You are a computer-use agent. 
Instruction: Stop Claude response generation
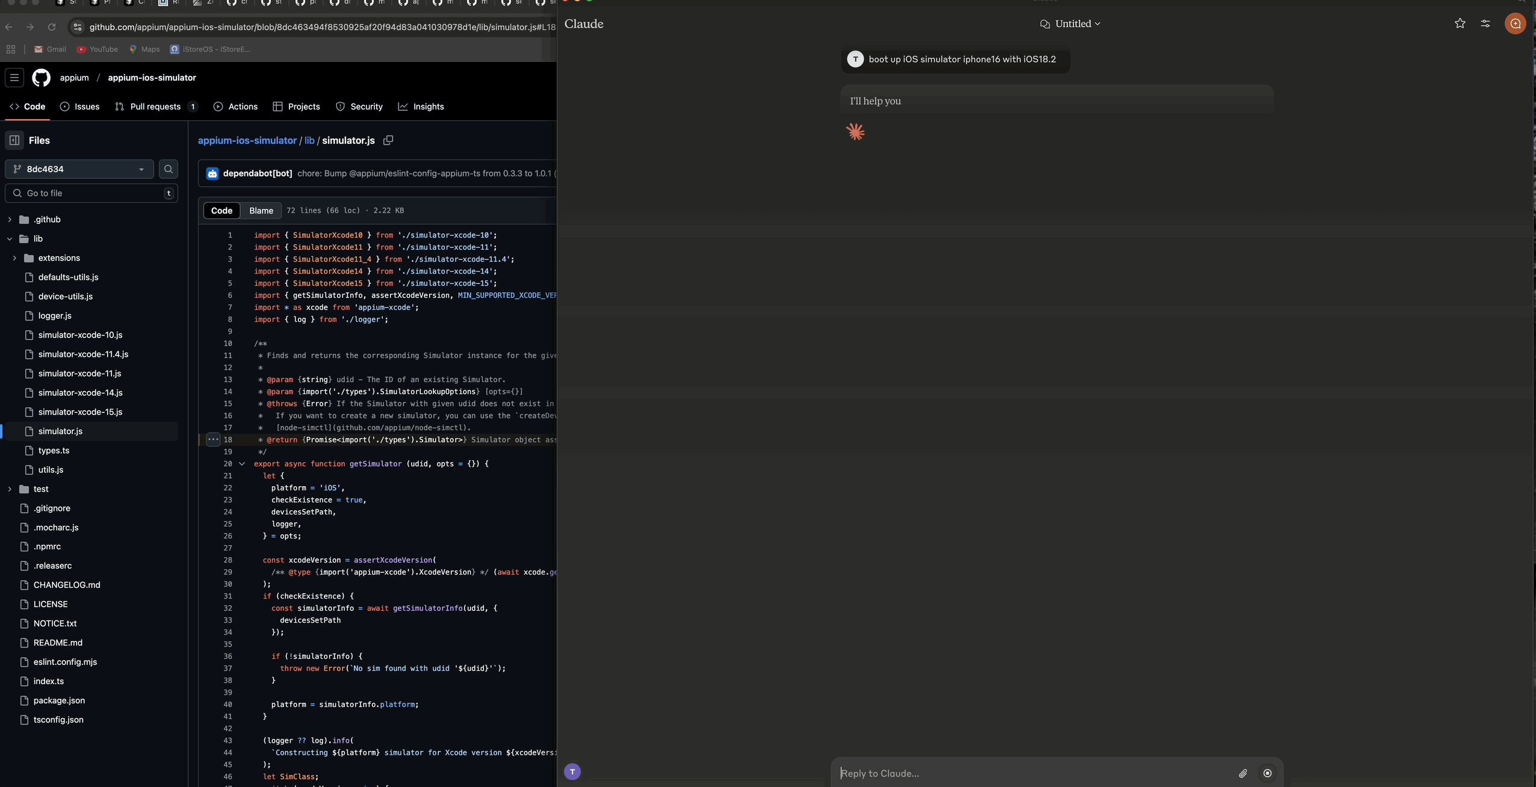(1268, 773)
